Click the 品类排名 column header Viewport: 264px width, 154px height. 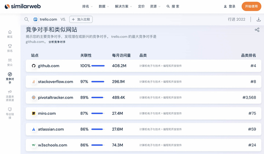click(x=249, y=55)
